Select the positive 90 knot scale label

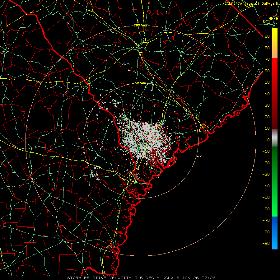[x=267, y=36]
